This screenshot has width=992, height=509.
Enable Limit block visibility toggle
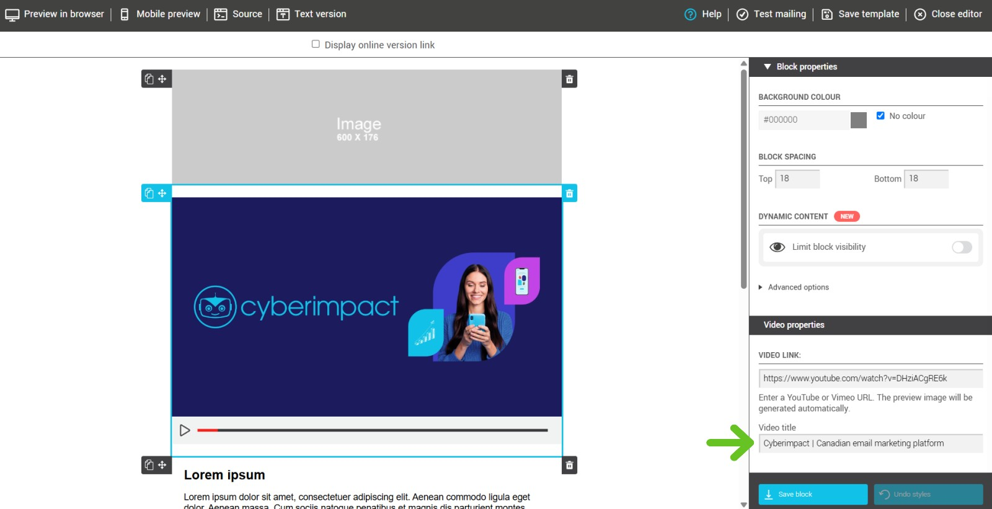[962, 247]
